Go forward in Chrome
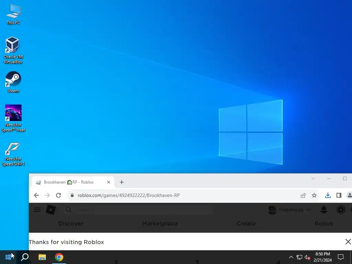Screen dimensions: 352x264 point(47,195)
